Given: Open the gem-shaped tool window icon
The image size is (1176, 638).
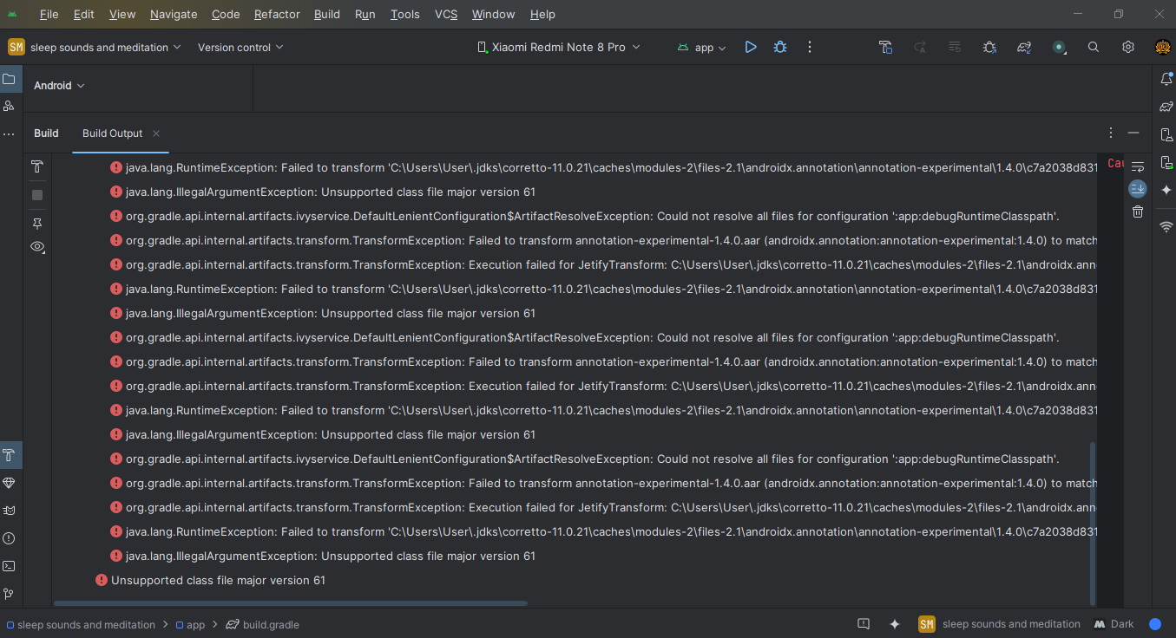Looking at the screenshot, I should coord(9,482).
